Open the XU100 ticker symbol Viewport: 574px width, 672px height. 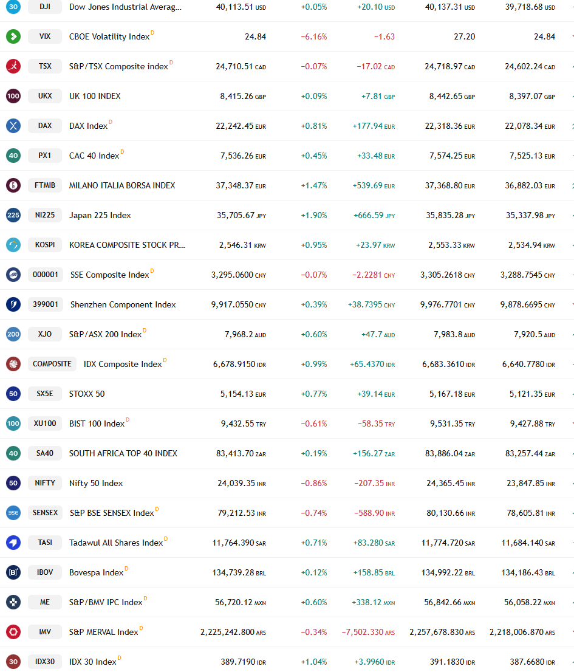pos(44,423)
